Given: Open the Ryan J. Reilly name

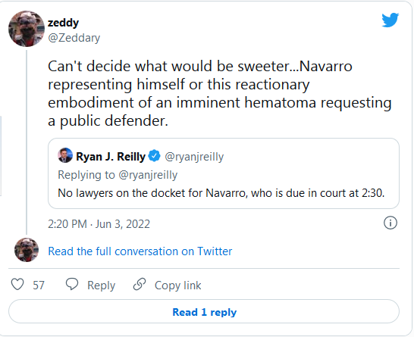Looking at the screenshot, I should tap(111, 157).
